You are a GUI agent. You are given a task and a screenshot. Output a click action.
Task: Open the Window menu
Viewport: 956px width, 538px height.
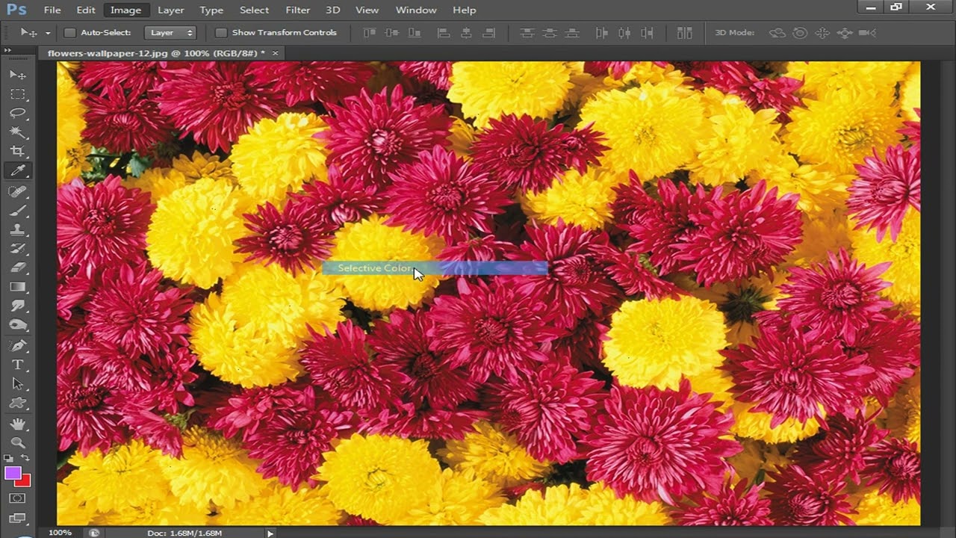pyautogui.click(x=416, y=10)
